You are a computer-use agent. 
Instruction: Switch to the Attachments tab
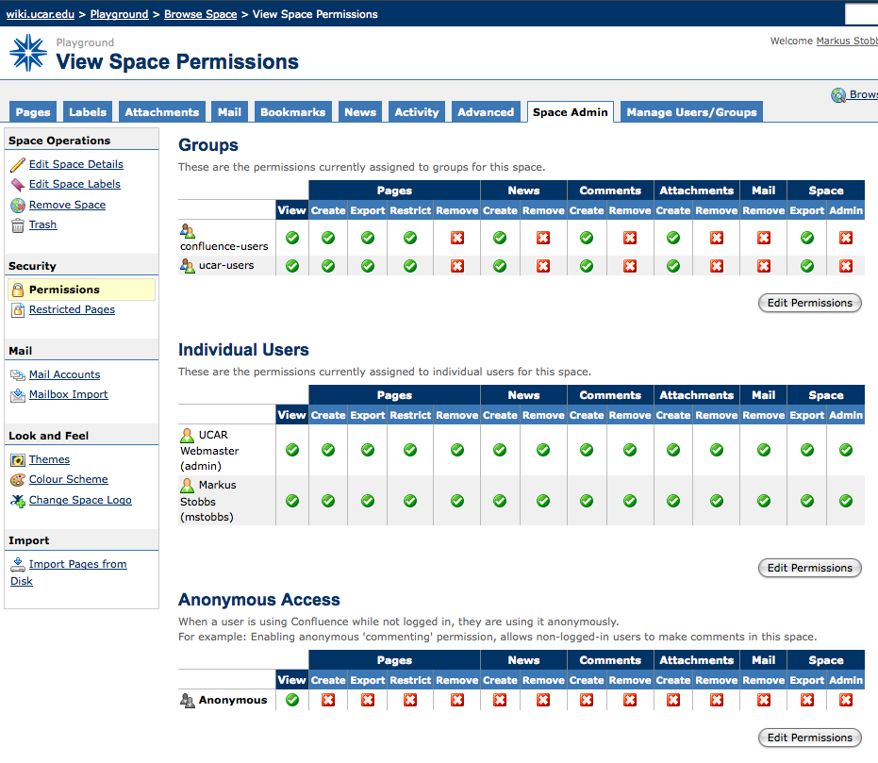pyautogui.click(x=161, y=112)
